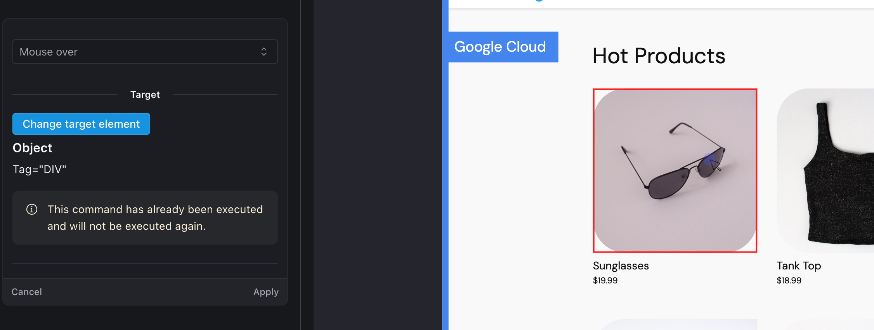Cancel the command edit
Screen dimensions: 874x330
click(x=27, y=292)
